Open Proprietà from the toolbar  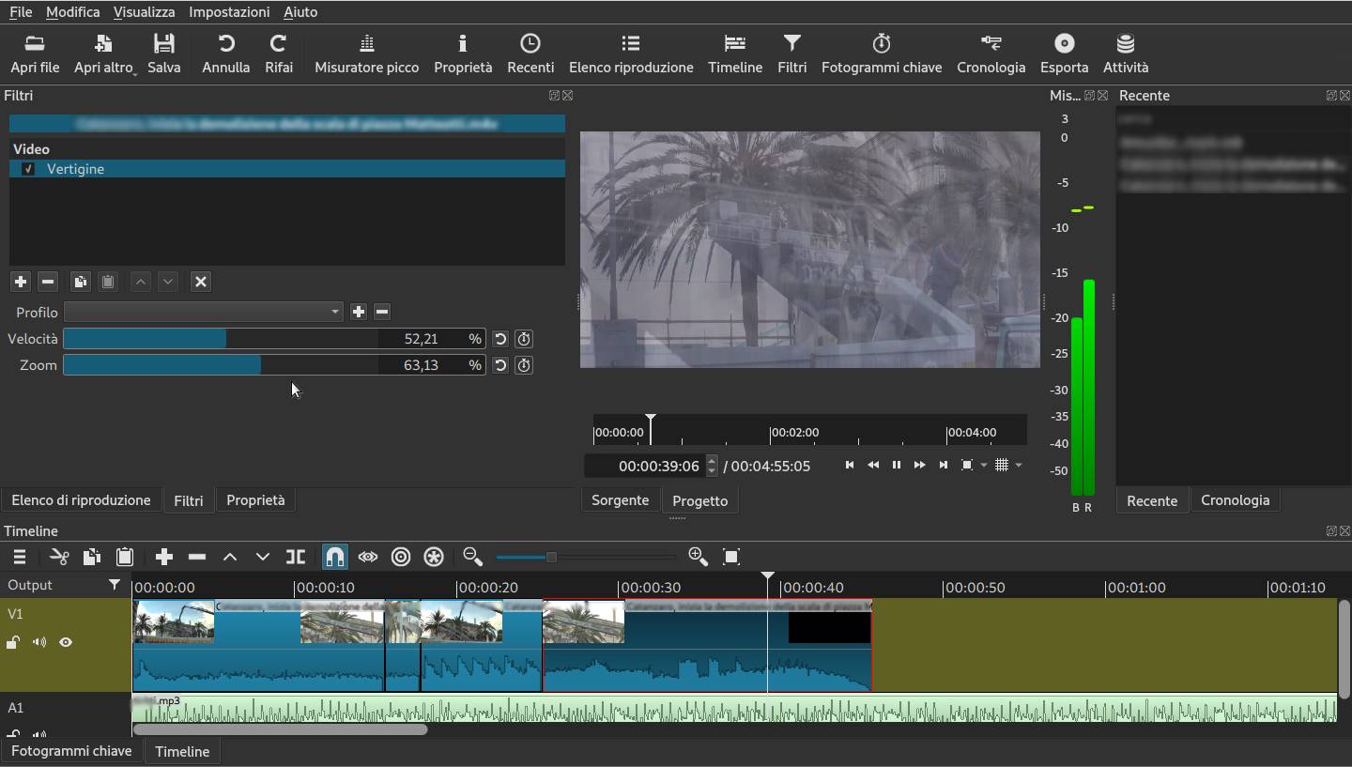(x=463, y=54)
